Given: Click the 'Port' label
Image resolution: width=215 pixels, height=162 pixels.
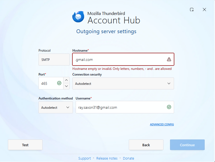Looking at the screenshot, I should 42,74.
